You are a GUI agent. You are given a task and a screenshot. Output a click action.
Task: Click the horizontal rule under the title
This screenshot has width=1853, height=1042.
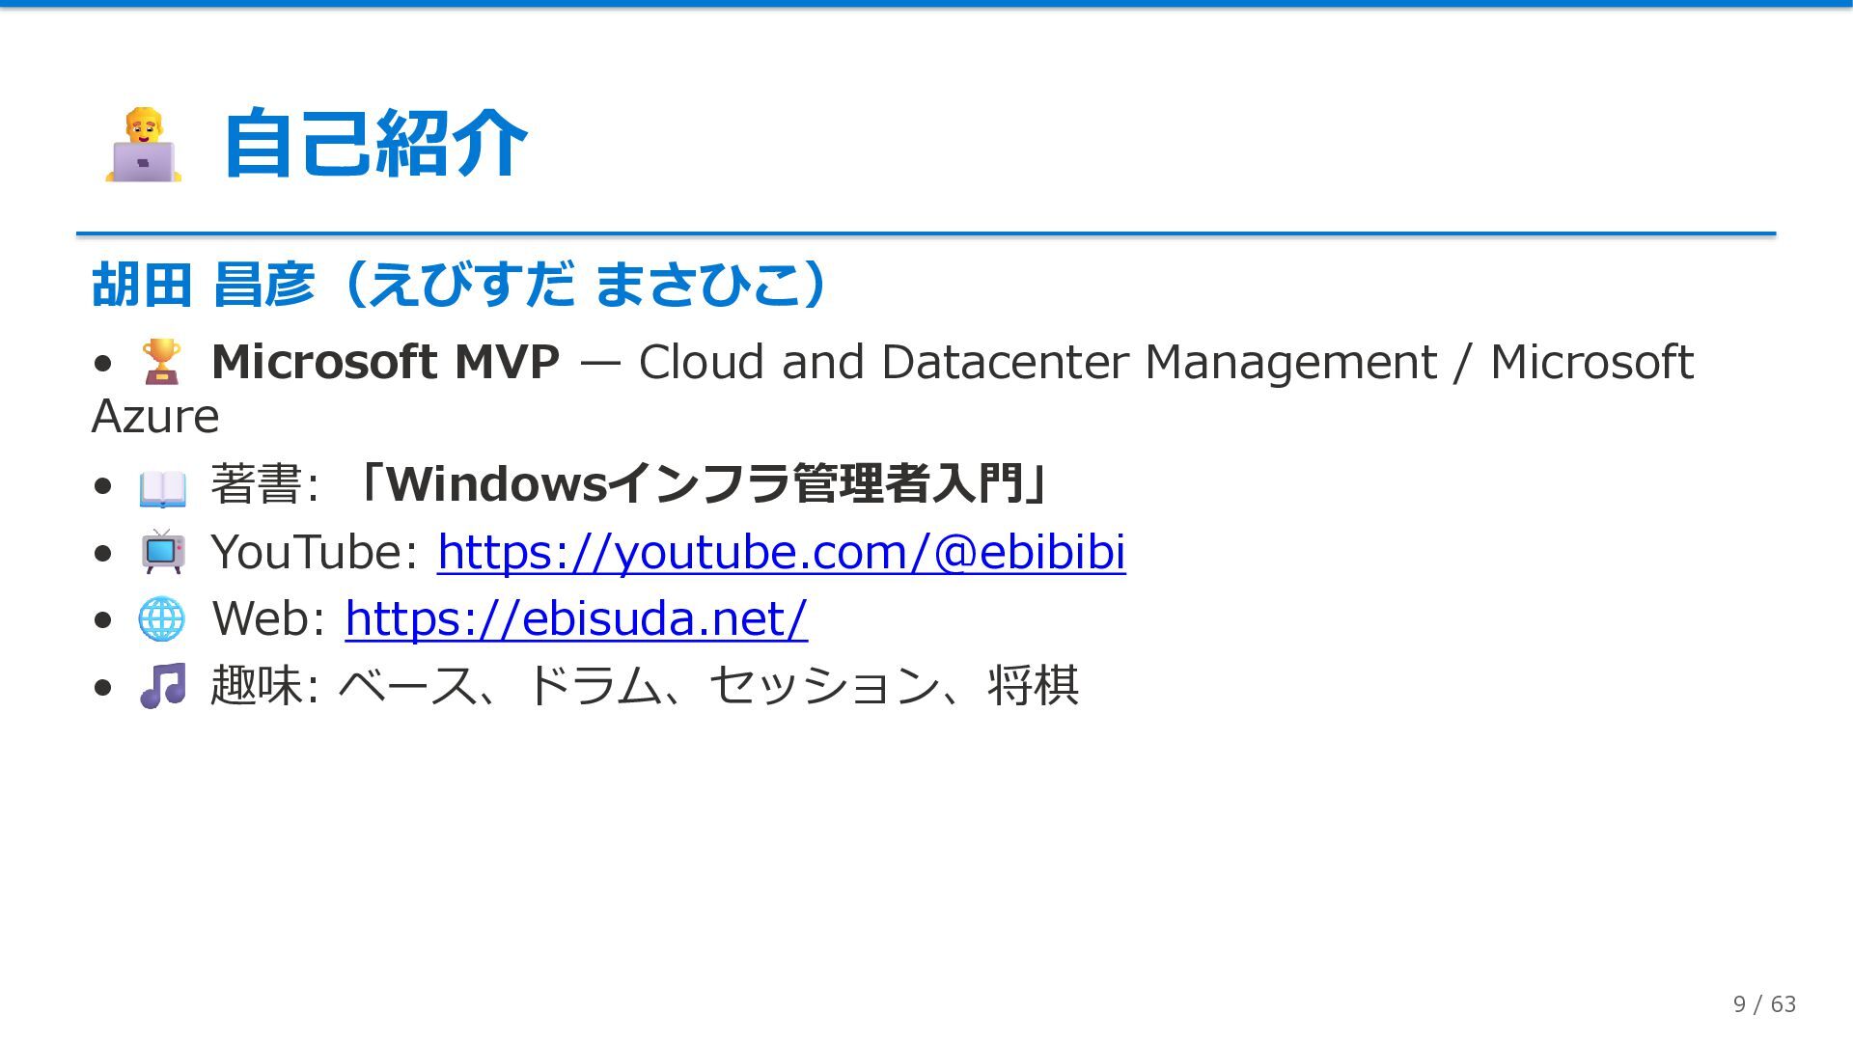click(926, 233)
